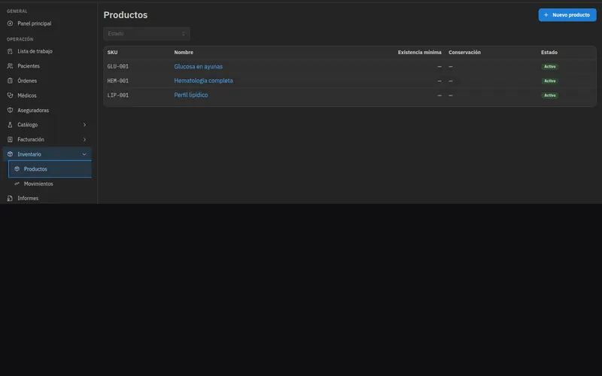Click the Movimientos trend icon
This screenshot has width=602, height=376.
click(x=17, y=183)
